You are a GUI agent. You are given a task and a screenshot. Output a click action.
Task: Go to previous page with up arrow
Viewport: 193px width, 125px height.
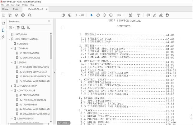63,15
